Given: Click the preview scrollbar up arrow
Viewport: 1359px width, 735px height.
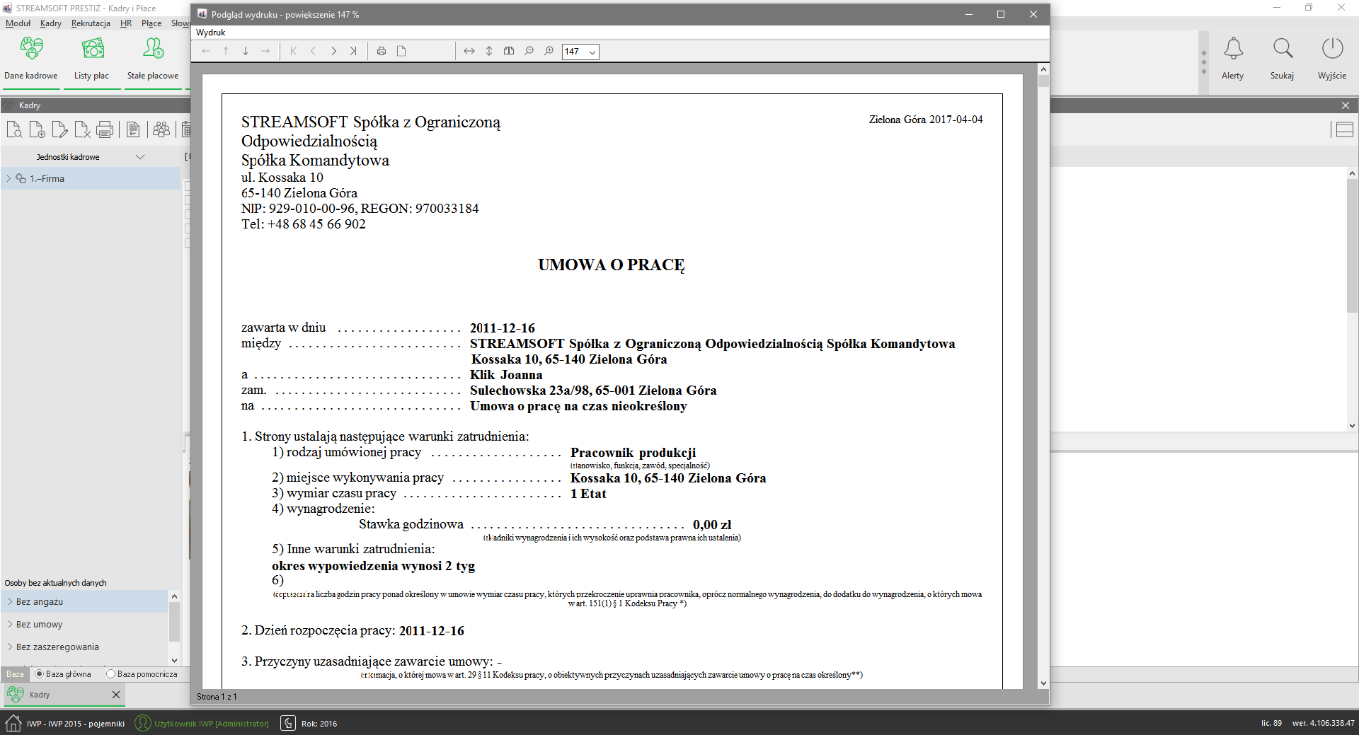Looking at the screenshot, I should pos(1043,69).
